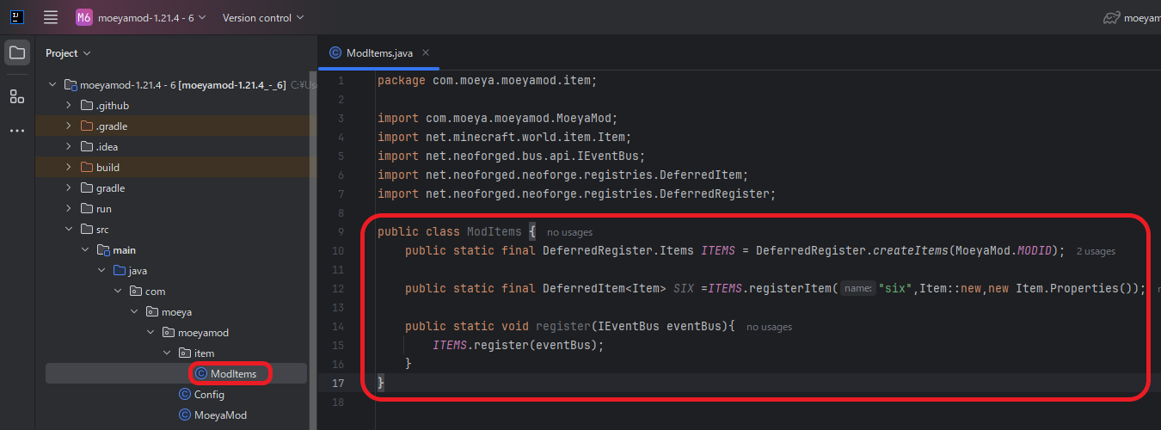The image size is (1161, 430).
Task: Click the "six" string literal
Action: pyautogui.click(x=896, y=289)
